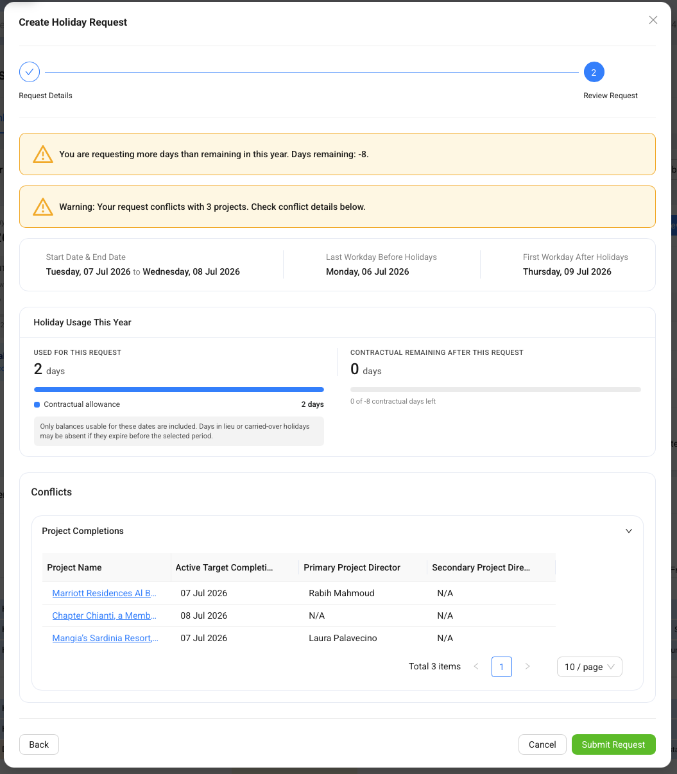Submit the holiday request
This screenshot has width=677, height=774.
click(x=613, y=744)
